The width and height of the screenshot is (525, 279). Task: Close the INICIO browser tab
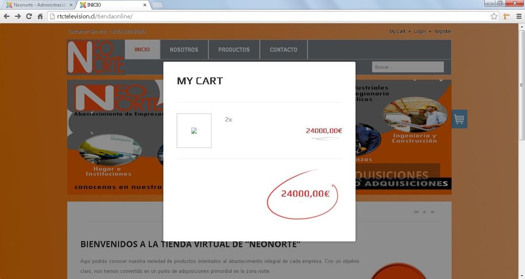[145, 5]
